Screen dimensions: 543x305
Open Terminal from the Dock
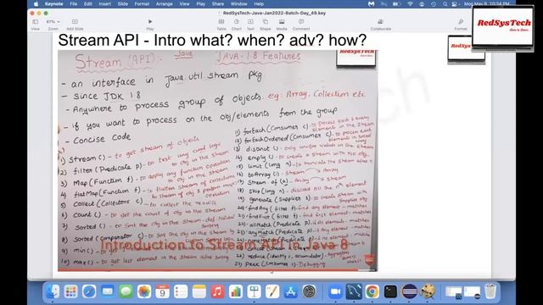(x=390, y=291)
